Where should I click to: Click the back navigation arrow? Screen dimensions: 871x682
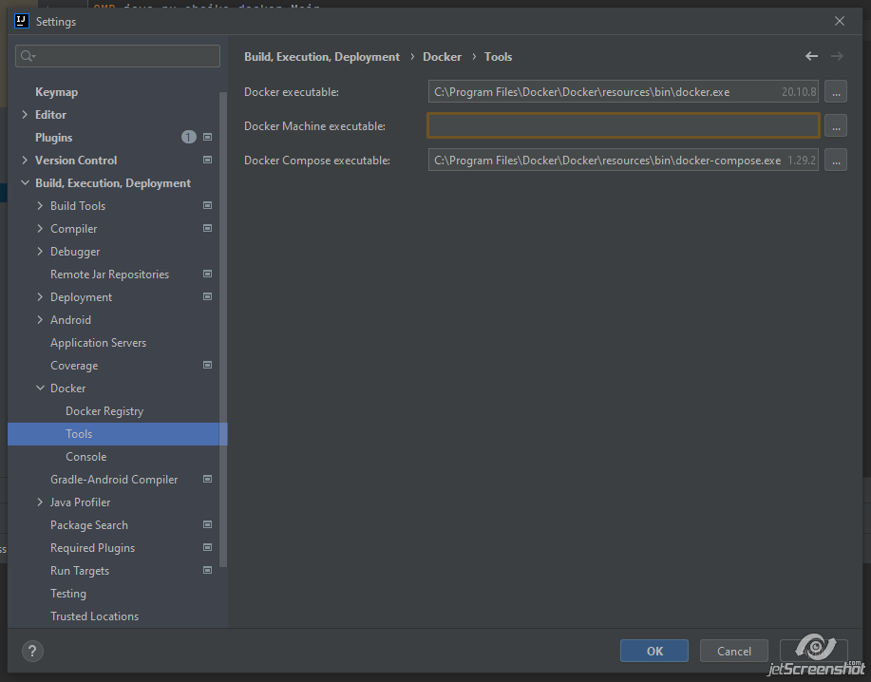(811, 56)
